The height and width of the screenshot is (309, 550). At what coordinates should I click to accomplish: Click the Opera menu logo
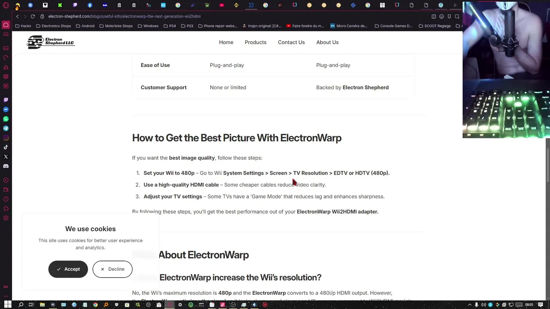pos(6,5)
